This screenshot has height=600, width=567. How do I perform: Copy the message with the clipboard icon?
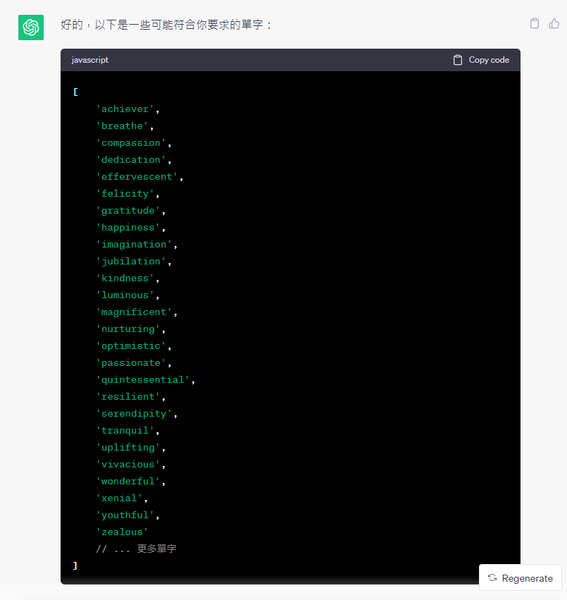535,23
